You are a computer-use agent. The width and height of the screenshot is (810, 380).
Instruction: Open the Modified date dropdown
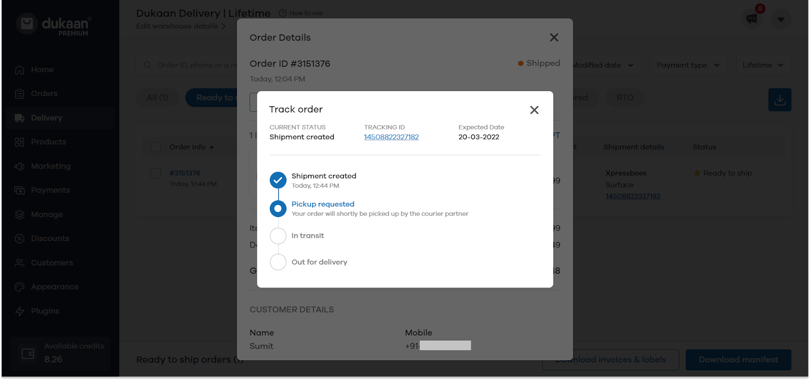point(602,65)
